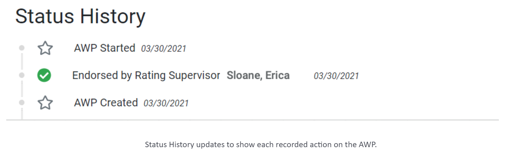The image size is (512, 153).
Task: Click the AWP Started date 03/30/2021
Action: click(163, 48)
